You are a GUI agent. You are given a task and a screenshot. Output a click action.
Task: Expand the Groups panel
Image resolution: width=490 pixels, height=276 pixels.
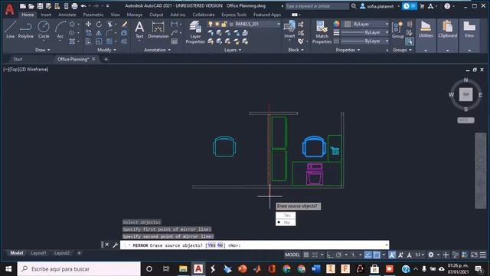[x=402, y=50]
